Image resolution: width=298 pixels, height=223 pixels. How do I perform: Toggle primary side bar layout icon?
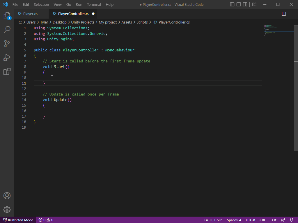(x=232, y=4)
